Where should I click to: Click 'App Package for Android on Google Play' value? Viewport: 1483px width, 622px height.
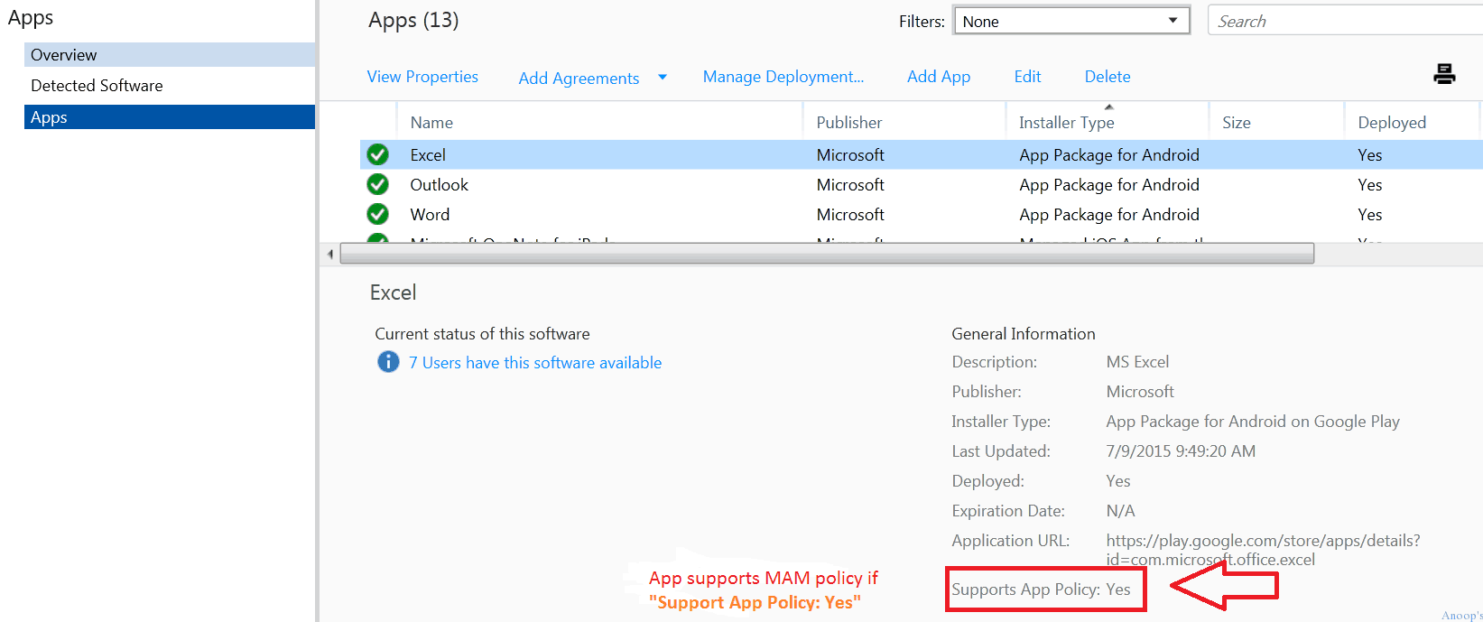(x=1253, y=422)
